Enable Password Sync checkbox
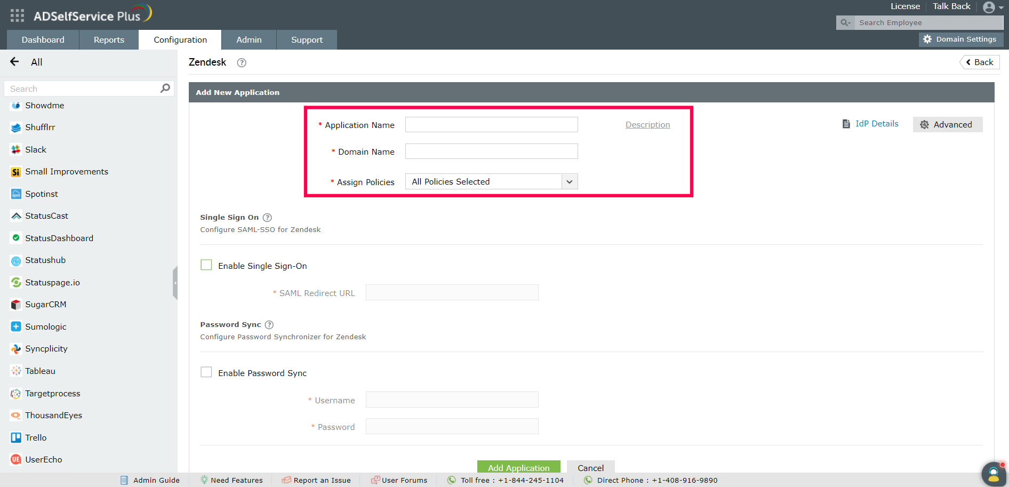 [x=206, y=372]
